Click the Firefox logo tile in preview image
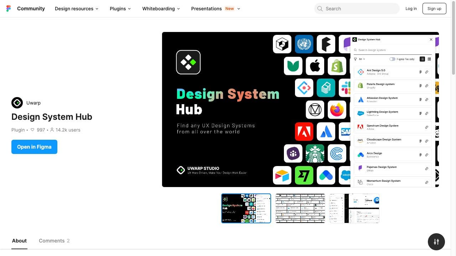456x256 pixels. 337,110
